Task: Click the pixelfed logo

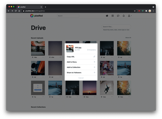Action: click(x=36, y=16)
